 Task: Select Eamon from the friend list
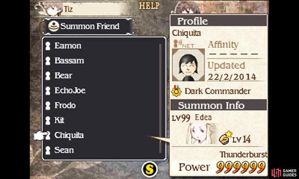point(68,45)
